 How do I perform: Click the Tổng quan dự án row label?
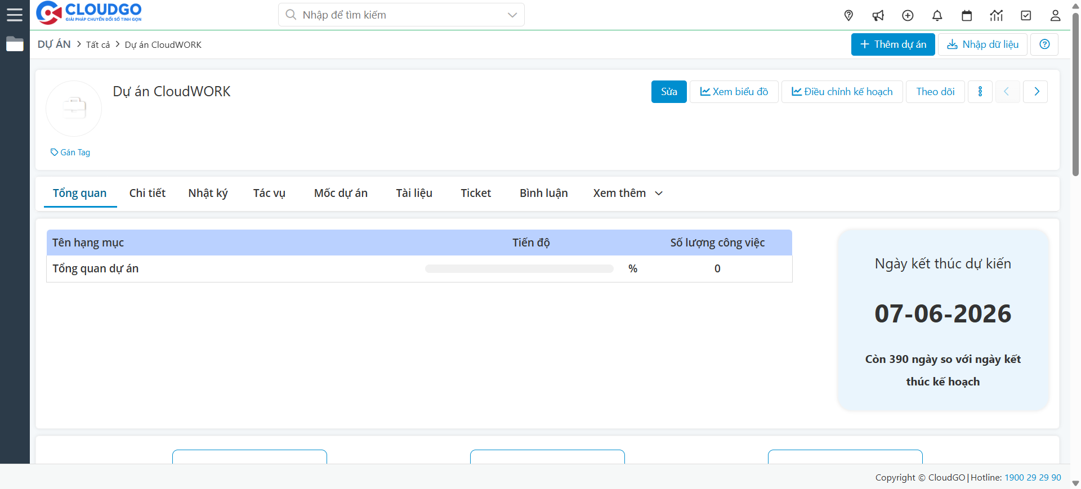[x=96, y=269]
